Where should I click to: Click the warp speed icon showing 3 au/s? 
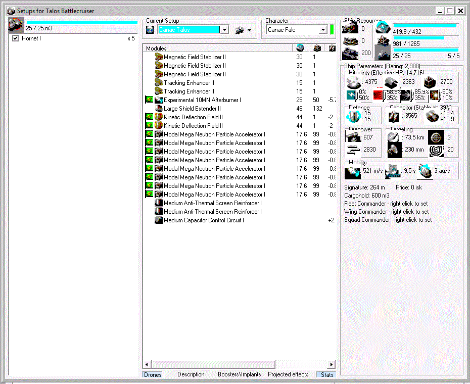(425, 171)
